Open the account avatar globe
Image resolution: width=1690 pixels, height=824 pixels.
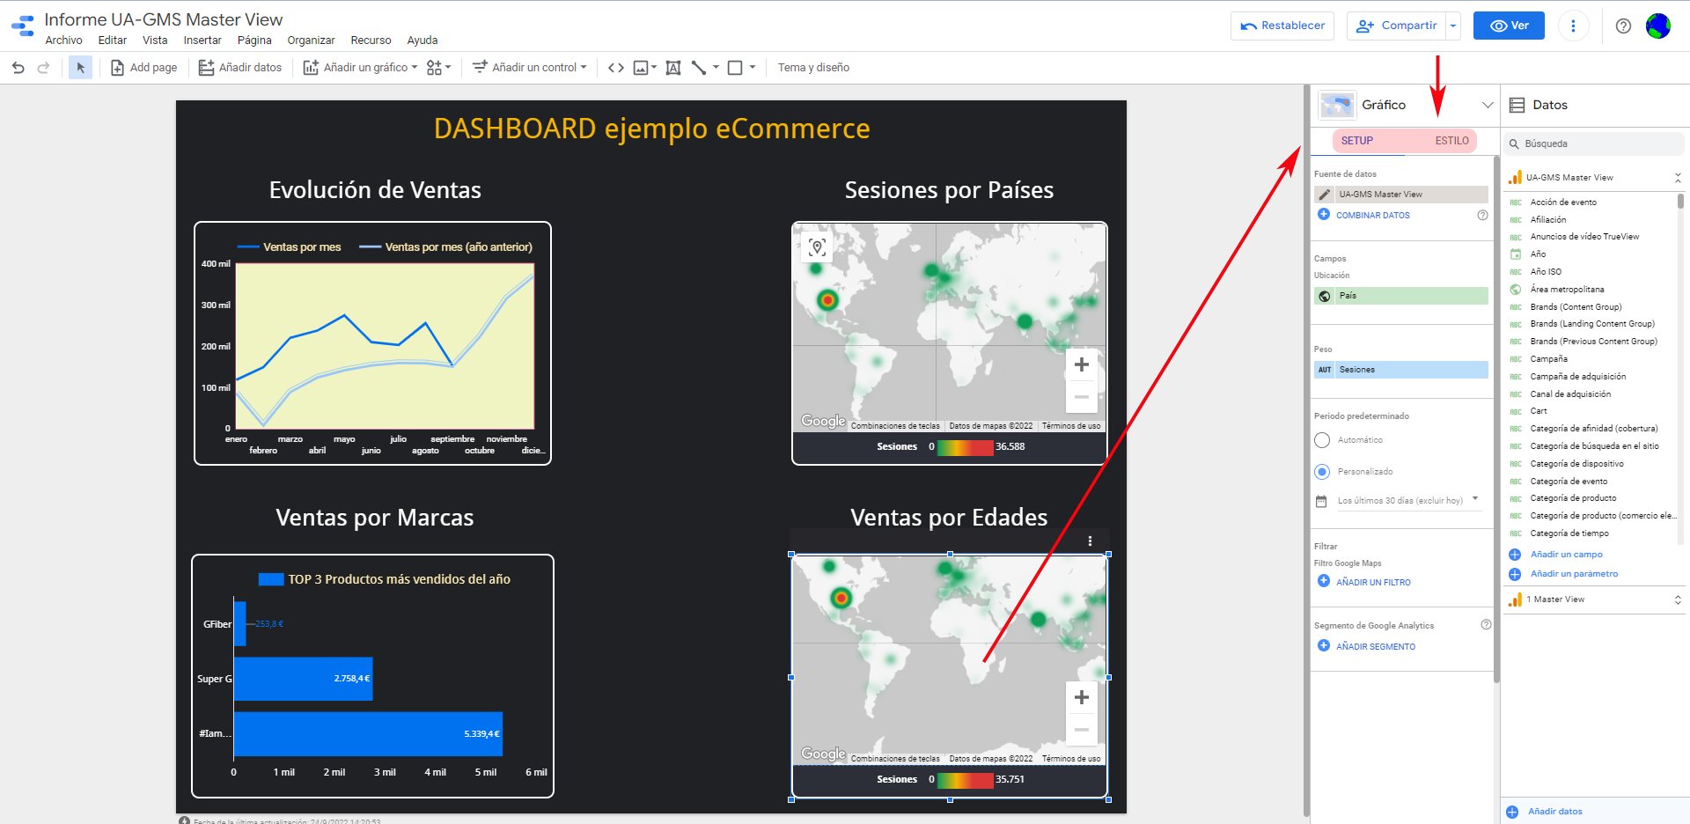1658,26
